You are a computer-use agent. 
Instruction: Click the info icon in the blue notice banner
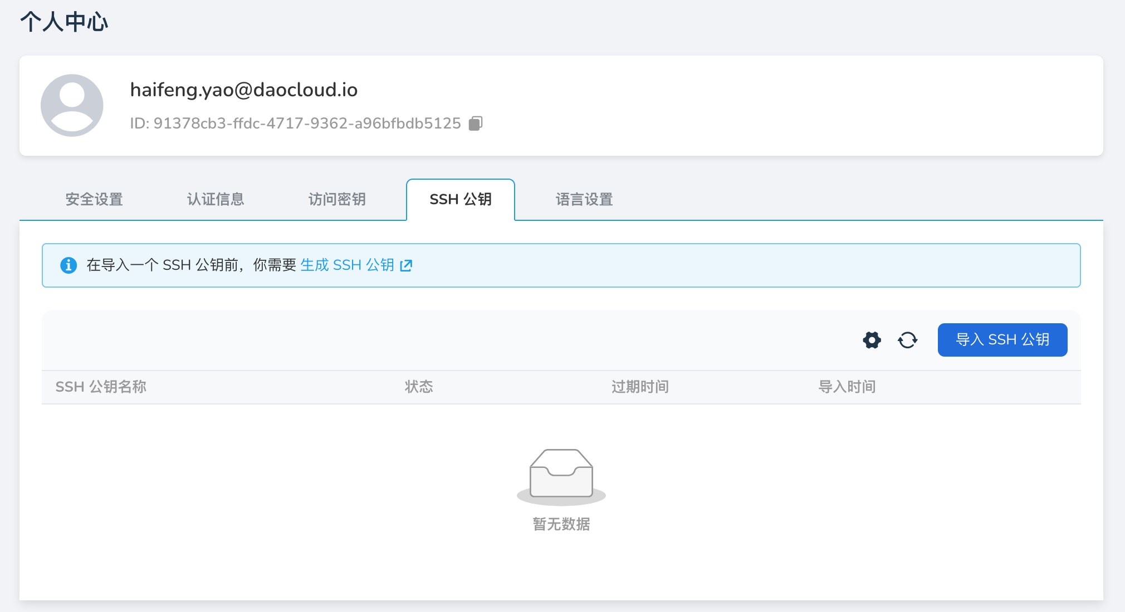pos(68,265)
